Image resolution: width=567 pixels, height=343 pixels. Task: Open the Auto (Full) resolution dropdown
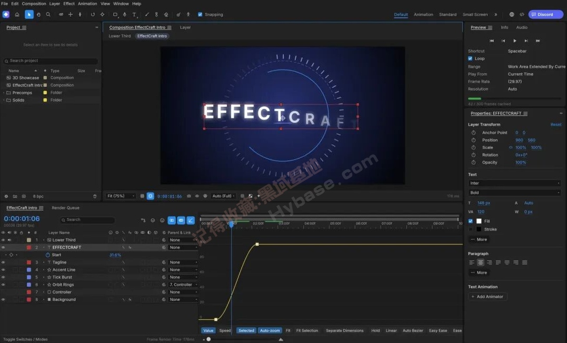223,196
